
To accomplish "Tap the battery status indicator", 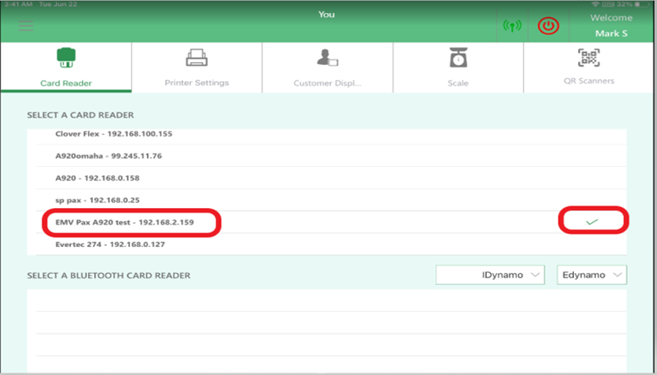I will point(643,4).
